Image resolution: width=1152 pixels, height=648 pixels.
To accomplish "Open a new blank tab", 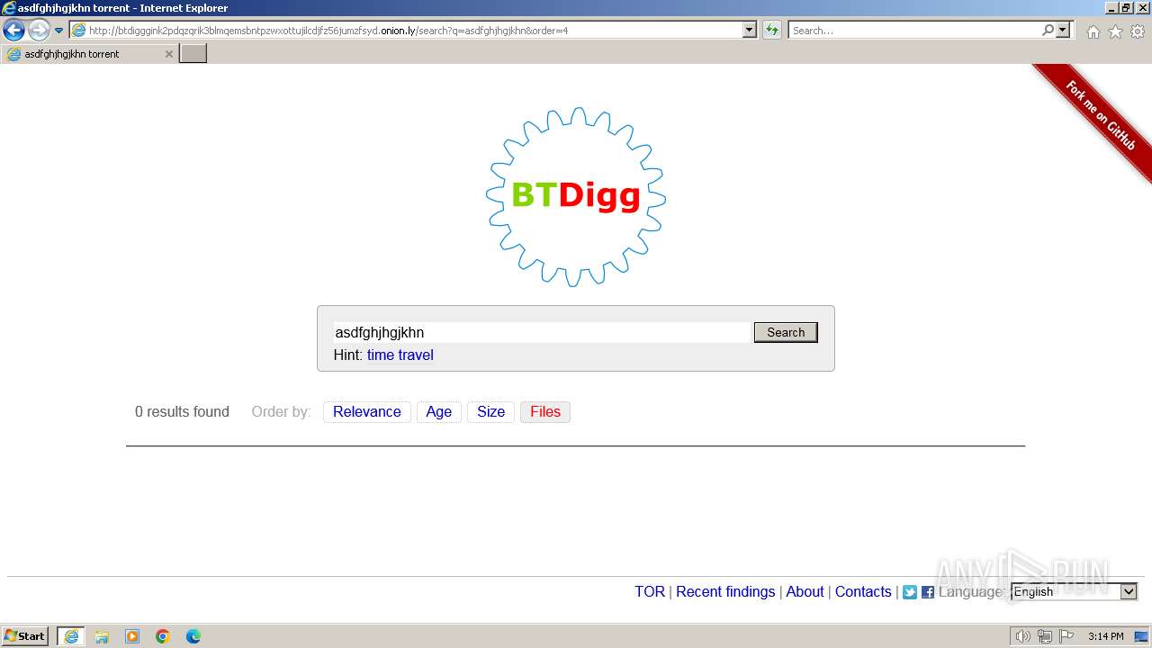I will coord(193,54).
